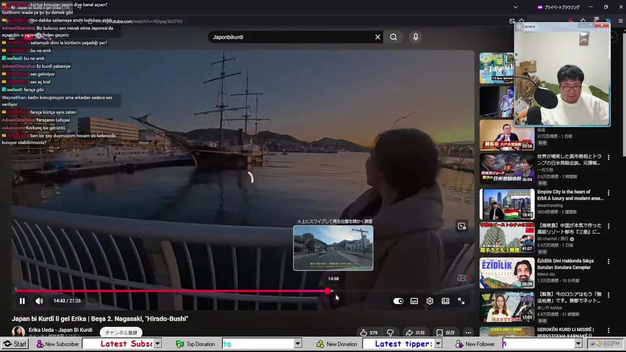The image size is (626, 352).
Task: Open player settings gear
Action: point(430,301)
